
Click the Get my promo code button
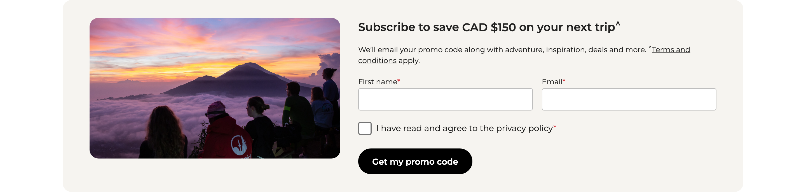415,161
